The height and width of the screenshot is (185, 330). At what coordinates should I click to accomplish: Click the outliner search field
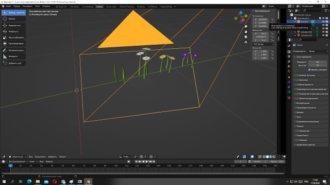[x=312, y=10]
